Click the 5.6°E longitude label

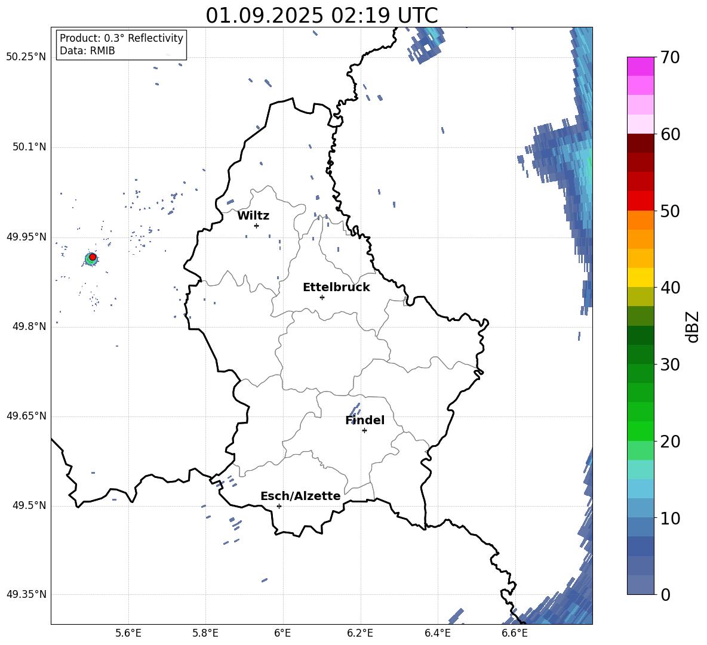pyautogui.click(x=128, y=633)
